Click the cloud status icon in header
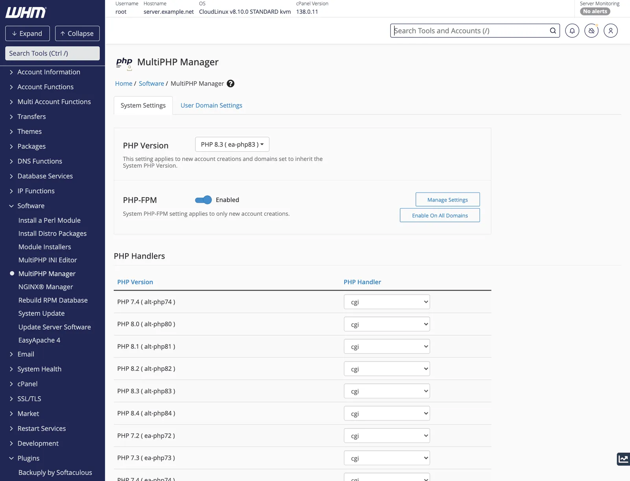The width and height of the screenshot is (630, 481). pyautogui.click(x=591, y=31)
